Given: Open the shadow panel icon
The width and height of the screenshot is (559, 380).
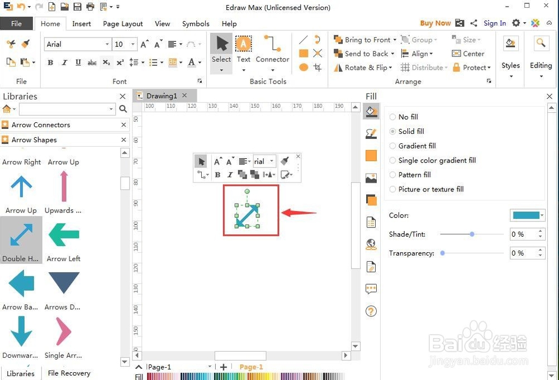Looking at the screenshot, I should coord(371,200).
